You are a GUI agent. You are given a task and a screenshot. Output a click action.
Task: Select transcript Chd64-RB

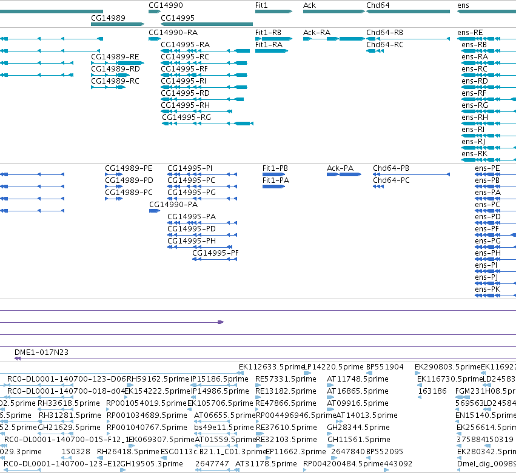[x=384, y=33]
